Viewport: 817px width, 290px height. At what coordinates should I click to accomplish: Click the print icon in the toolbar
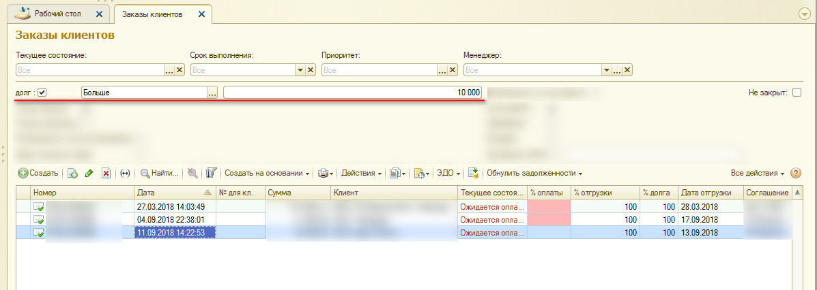(324, 174)
